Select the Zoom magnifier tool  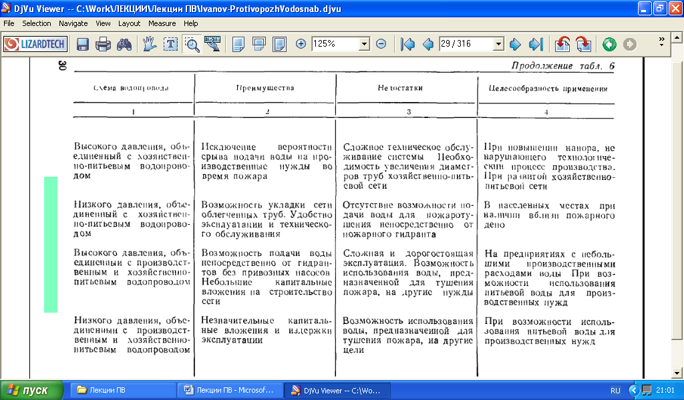[192, 44]
